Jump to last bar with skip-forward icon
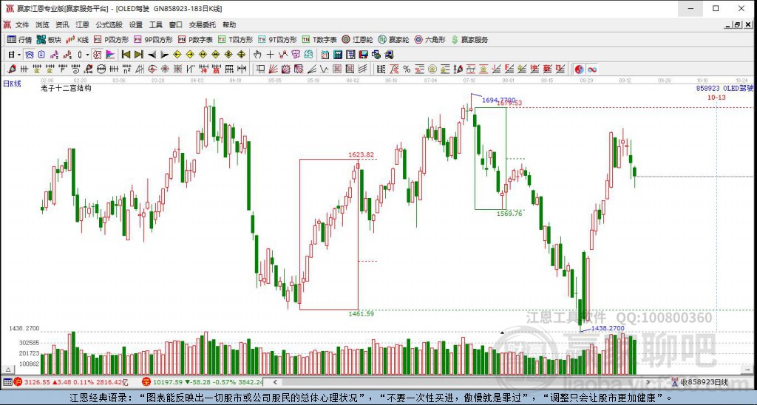Image resolution: width=757 pixels, height=405 pixels. 138,55
